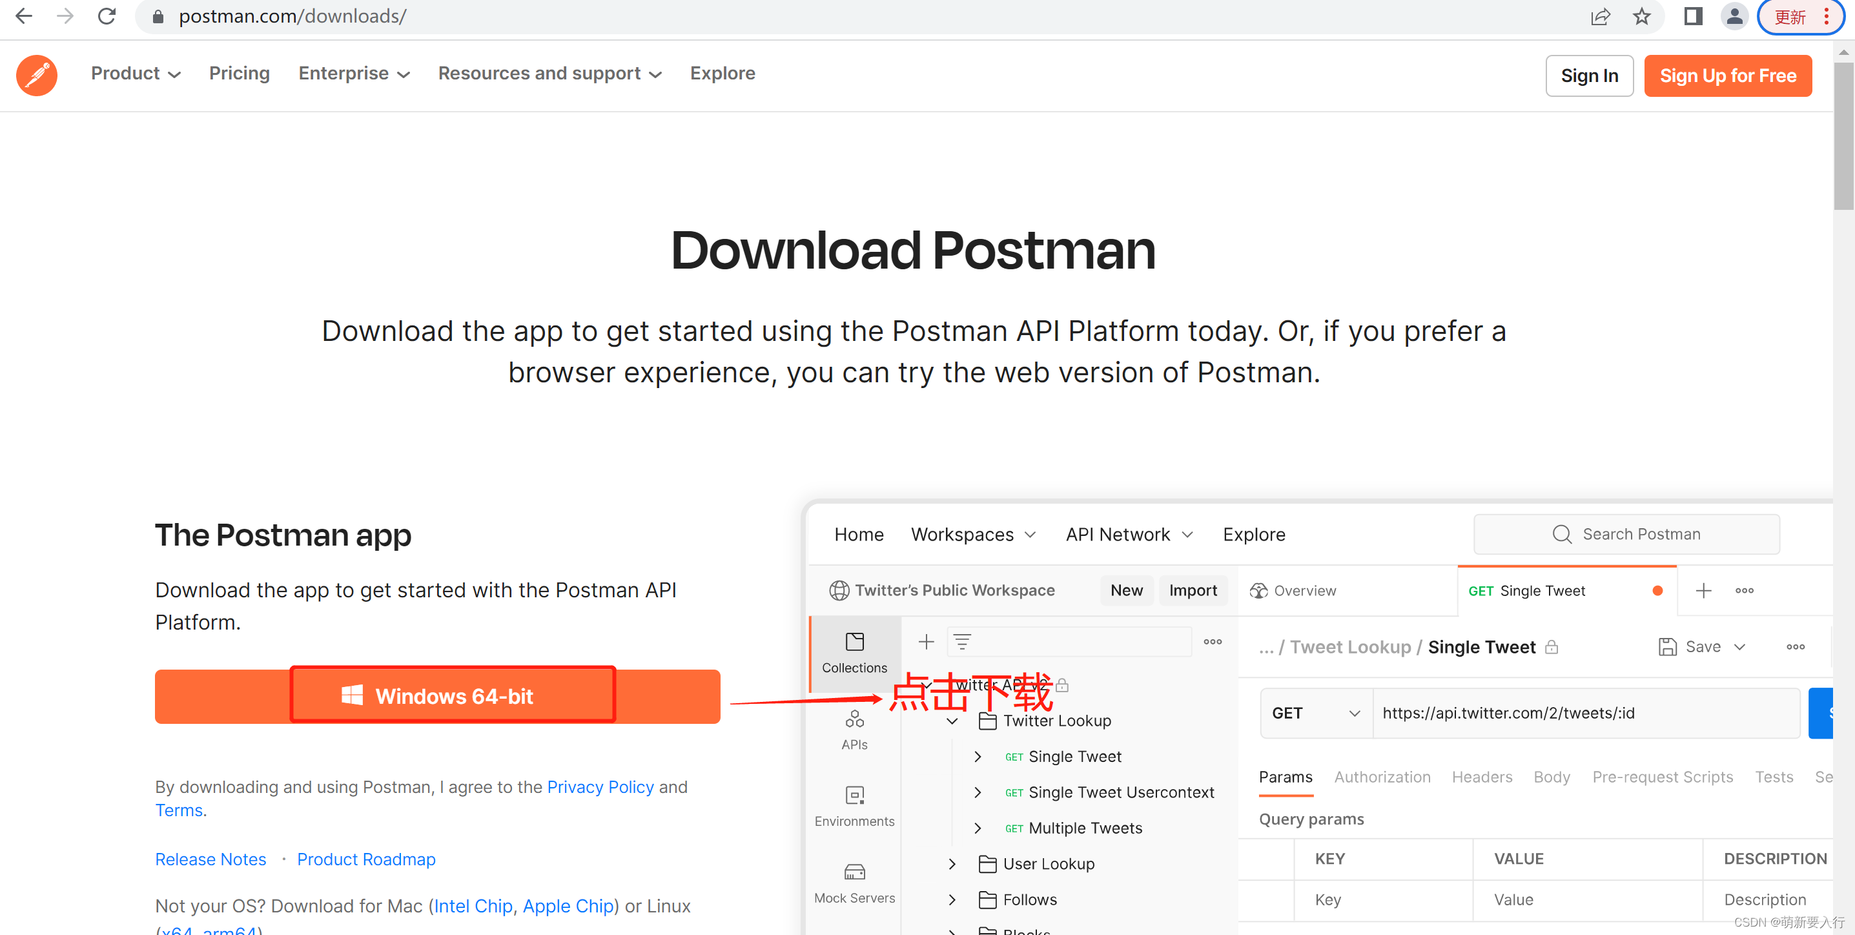This screenshot has height=935, width=1855.
Task: Open the Privacy Policy link
Action: tap(600, 786)
